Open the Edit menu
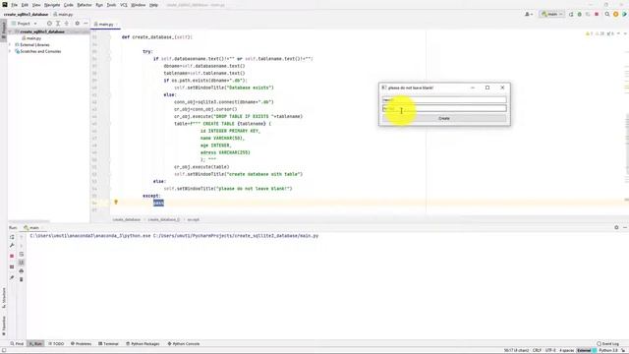The height and width of the screenshot is (354, 629). coord(25,5)
